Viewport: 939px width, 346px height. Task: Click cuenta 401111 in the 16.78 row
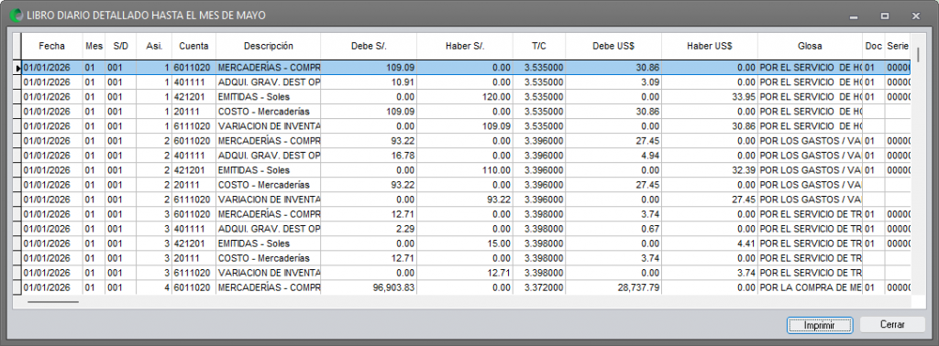[194, 156]
